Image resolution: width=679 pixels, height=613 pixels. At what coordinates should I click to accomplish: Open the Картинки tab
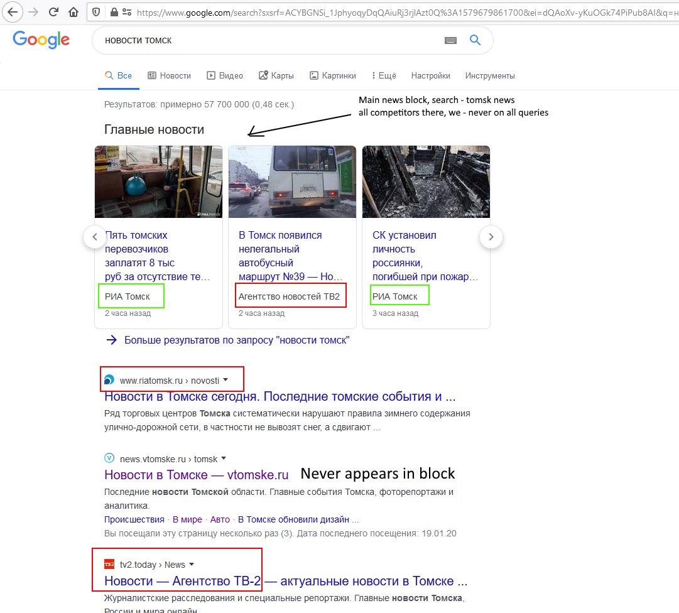[333, 75]
